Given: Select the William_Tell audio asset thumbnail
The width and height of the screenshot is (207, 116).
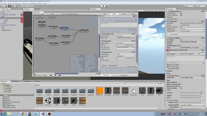Looking at the screenshot, I should (82, 101).
